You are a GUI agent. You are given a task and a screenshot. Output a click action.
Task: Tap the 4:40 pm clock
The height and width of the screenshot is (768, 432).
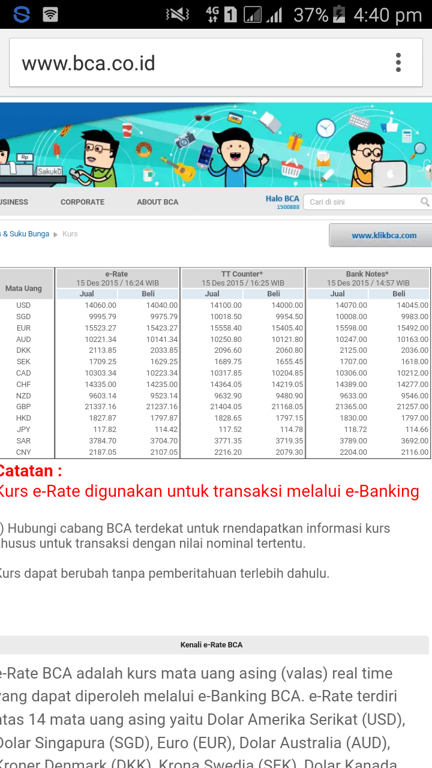tap(388, 15)
